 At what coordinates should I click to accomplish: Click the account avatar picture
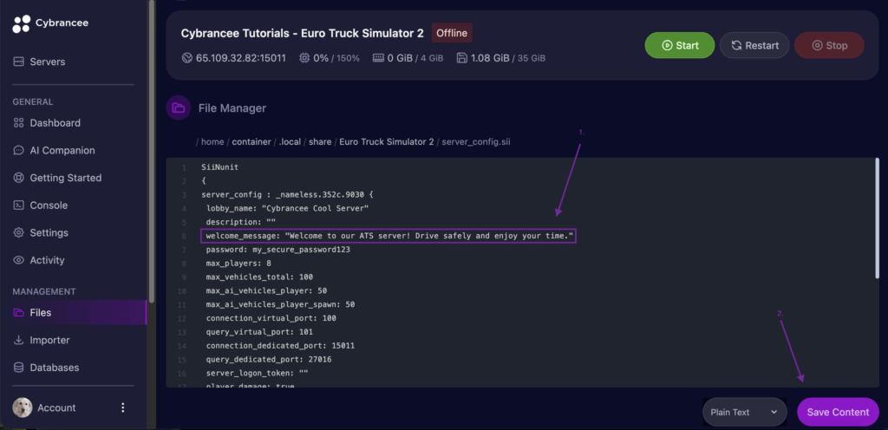coord(23,407)
